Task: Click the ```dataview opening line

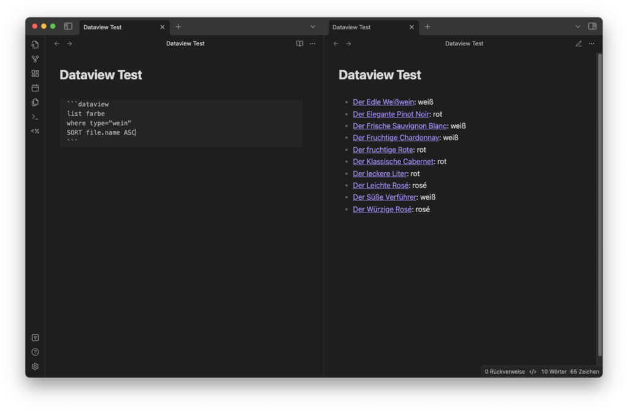Action: pyautogui.click(x=88, y=104)
